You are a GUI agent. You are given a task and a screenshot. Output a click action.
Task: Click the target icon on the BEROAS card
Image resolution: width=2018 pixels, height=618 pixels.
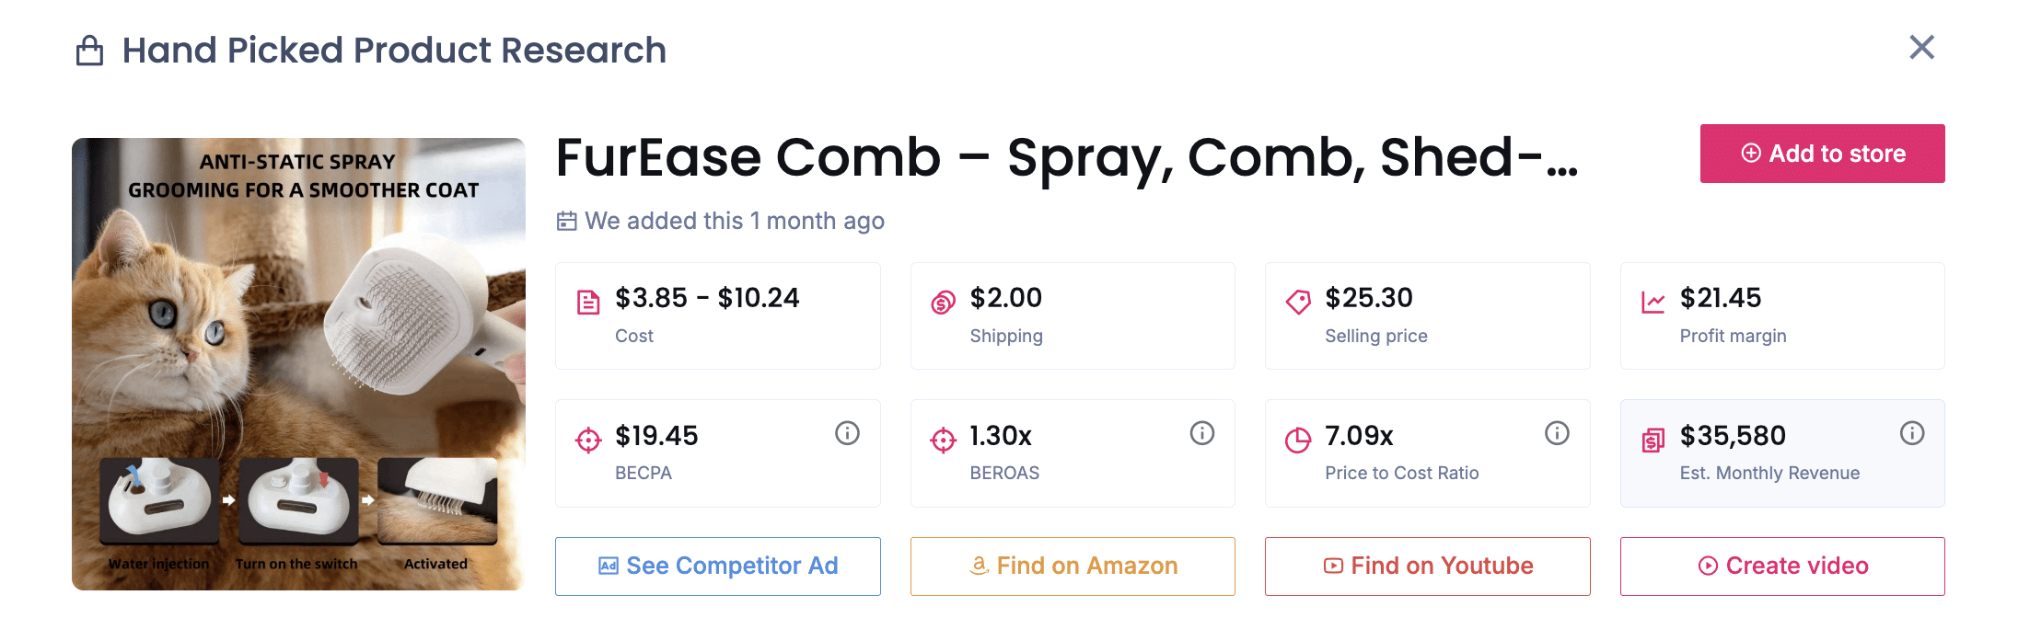(940, 439)
